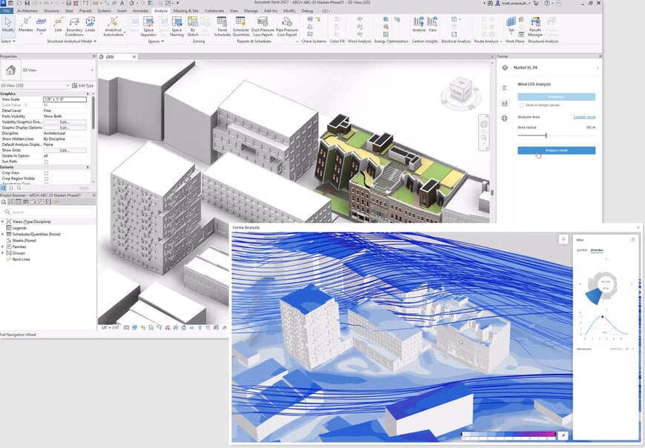This screenshot has width=645, height=448.
Task: Switch to Massing & Site tab
Action: (x=185, y=10)
